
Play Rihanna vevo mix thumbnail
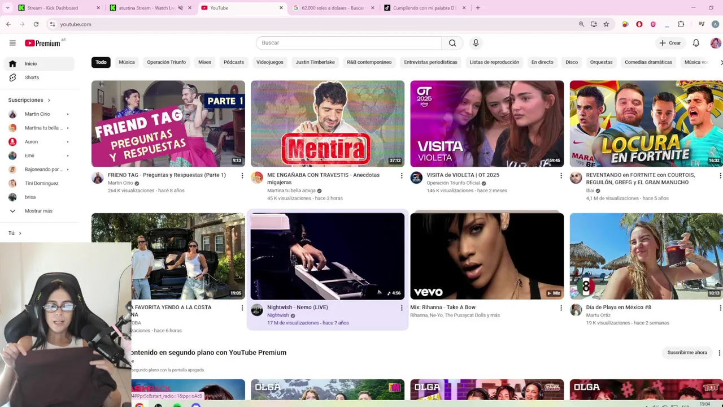tap(487, 256)
